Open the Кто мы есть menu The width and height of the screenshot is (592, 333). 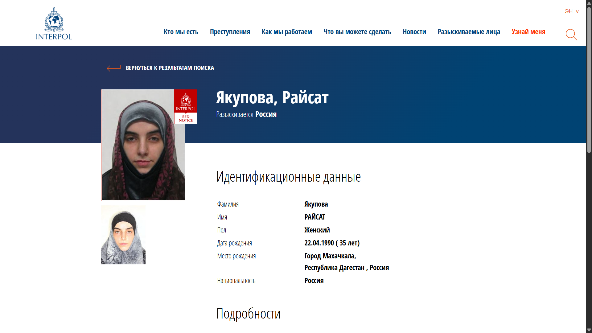tap(181, 32)
